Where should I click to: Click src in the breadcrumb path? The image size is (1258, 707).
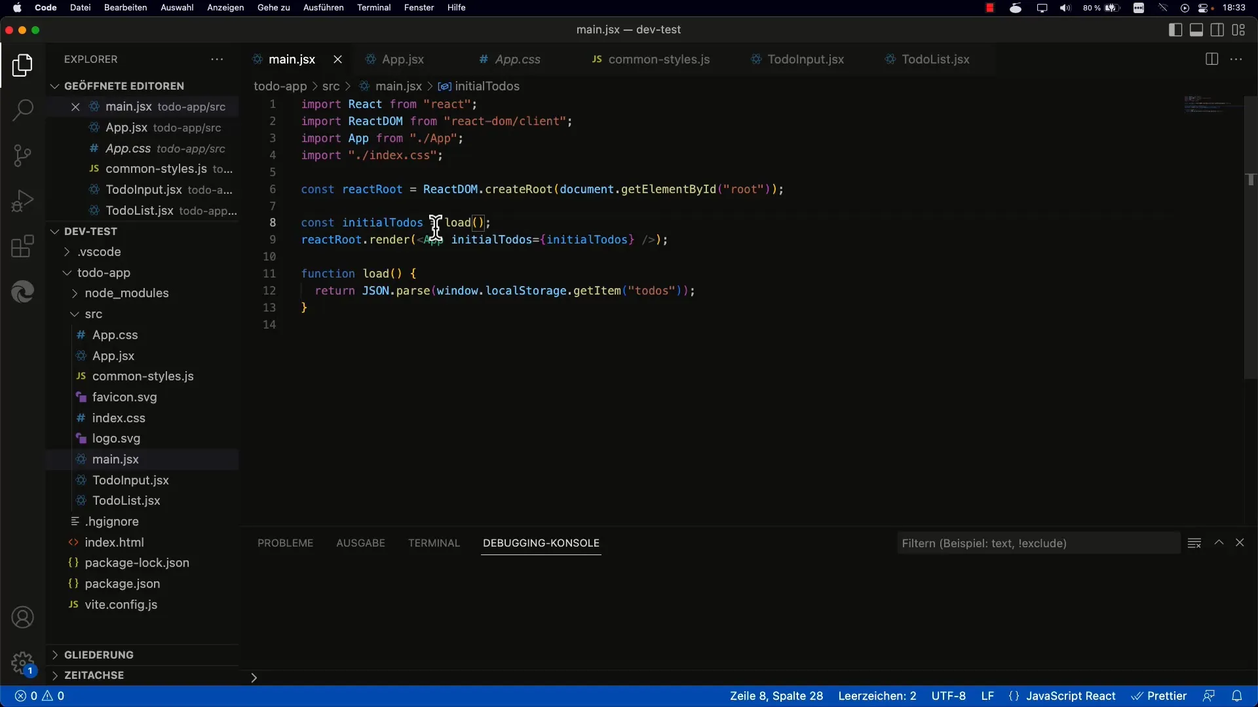coord(330,86)
